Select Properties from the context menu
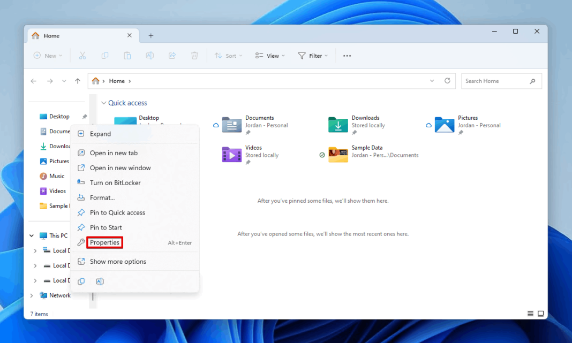The width and height of the screenshot is (572, 343). click(104, 242)
